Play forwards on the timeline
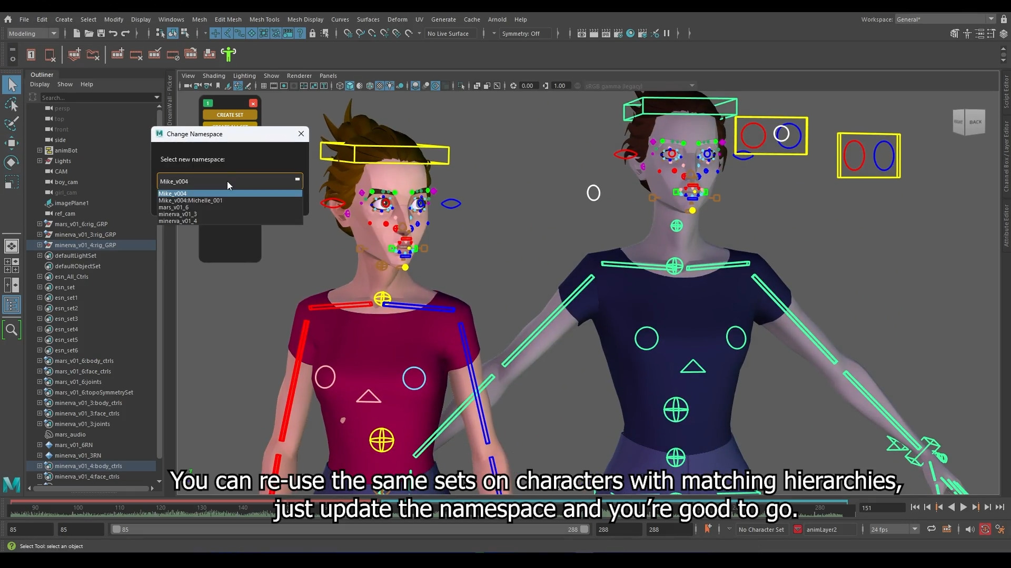Viewport: 1011px width, 568px height. pyautogui.click(x=963, y=508)
